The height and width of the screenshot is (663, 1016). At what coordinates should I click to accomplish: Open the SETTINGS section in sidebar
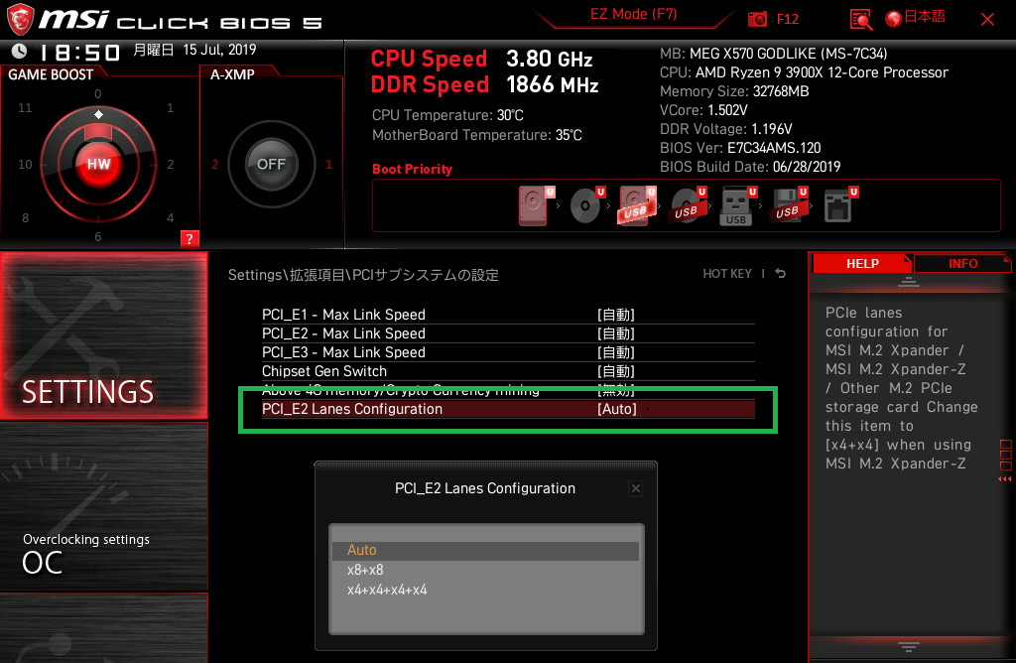[103, 335]
